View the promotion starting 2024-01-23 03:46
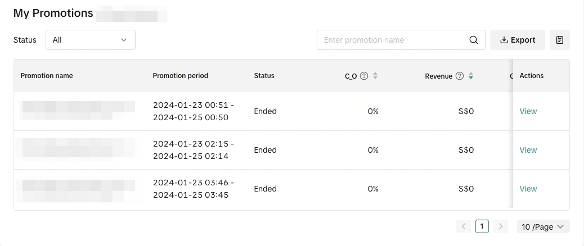The width and height of the screenshot is (584, 246). pyautogui.click(x=528, y=189)
